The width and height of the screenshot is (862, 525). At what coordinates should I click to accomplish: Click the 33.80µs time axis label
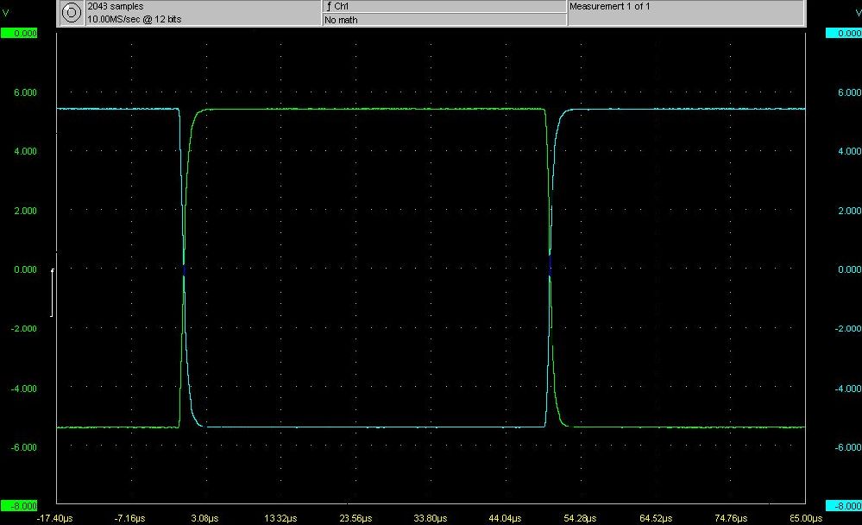click(431, 518)
